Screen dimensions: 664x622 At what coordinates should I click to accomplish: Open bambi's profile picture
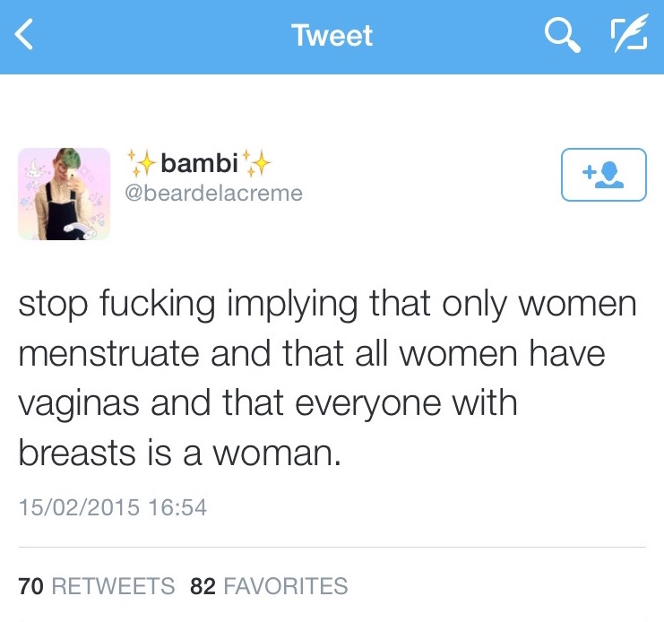65,194
